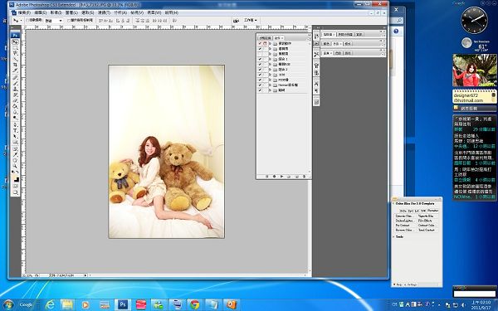
Task: Open the 編輯(E) menu
Action: (x=40, y=12)
